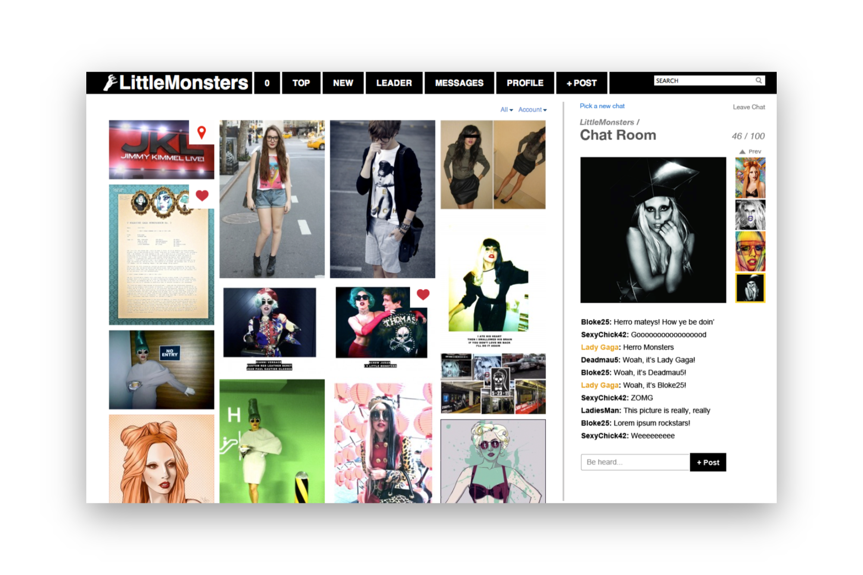The image size is (863, 575).
Task: Toggle the heart on the letter post
Action: [x=202, y=195]
